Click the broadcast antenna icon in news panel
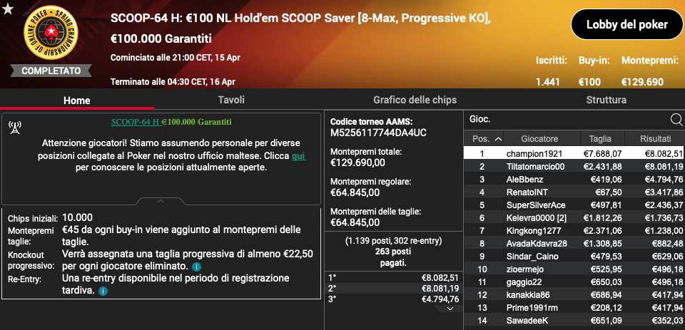Screen dimensions: 685x330 (15, 128)
